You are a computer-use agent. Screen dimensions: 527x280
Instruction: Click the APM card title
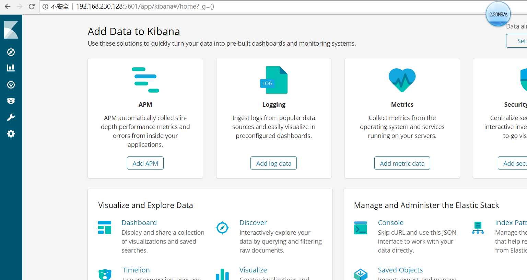coord(145,105)
